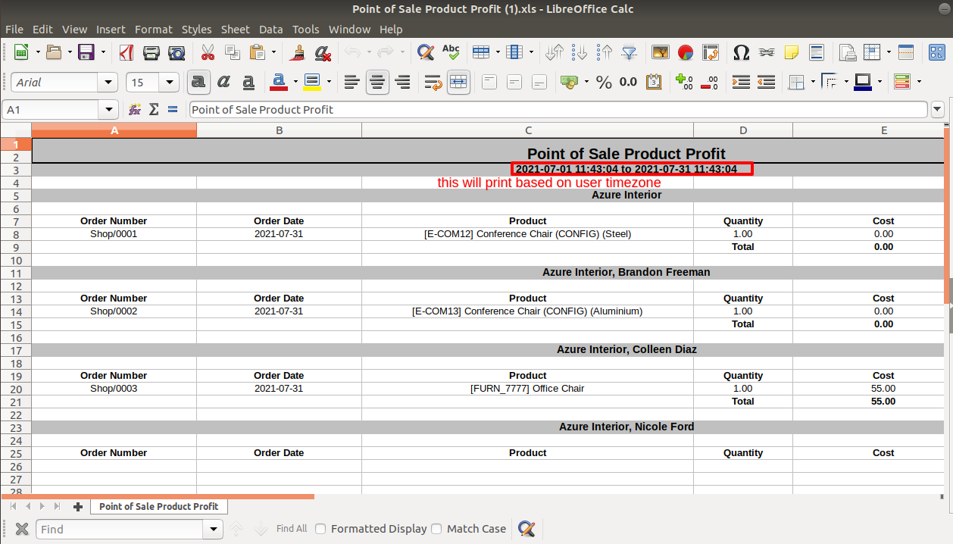Select the Point of Sale Product Profit sheet tab
This screenshot has height=544, width=953.
pyautogui.click(x=159, y=506)
